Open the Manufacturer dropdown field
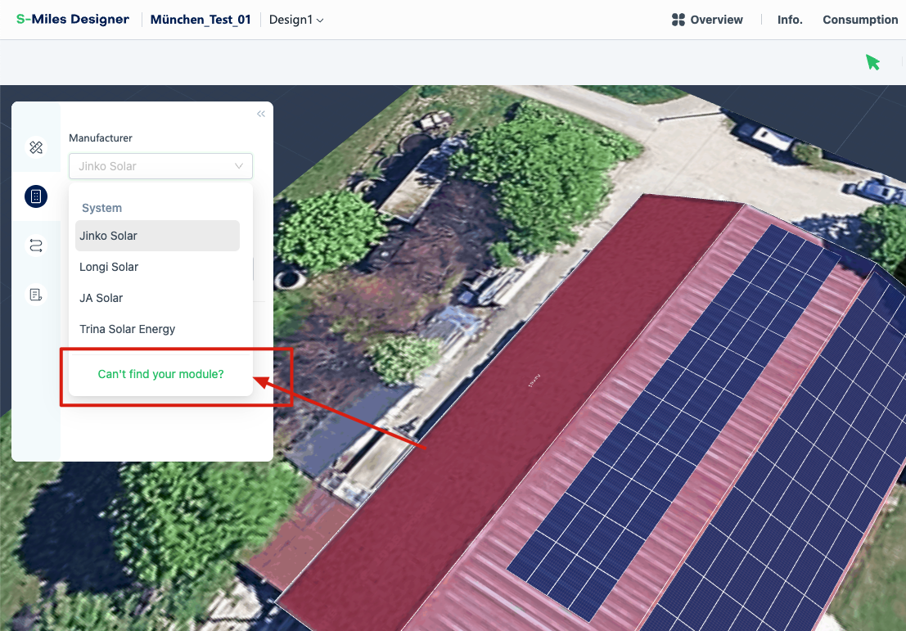 160,166
